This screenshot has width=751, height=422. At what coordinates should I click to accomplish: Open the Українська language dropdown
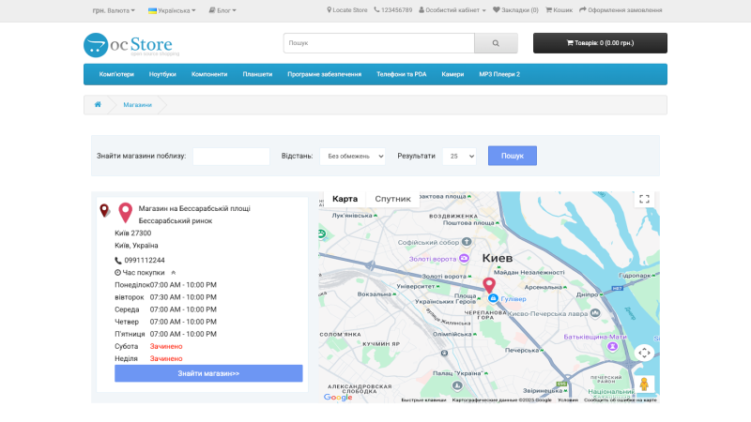pyautogui.click(x=172, y=10)
